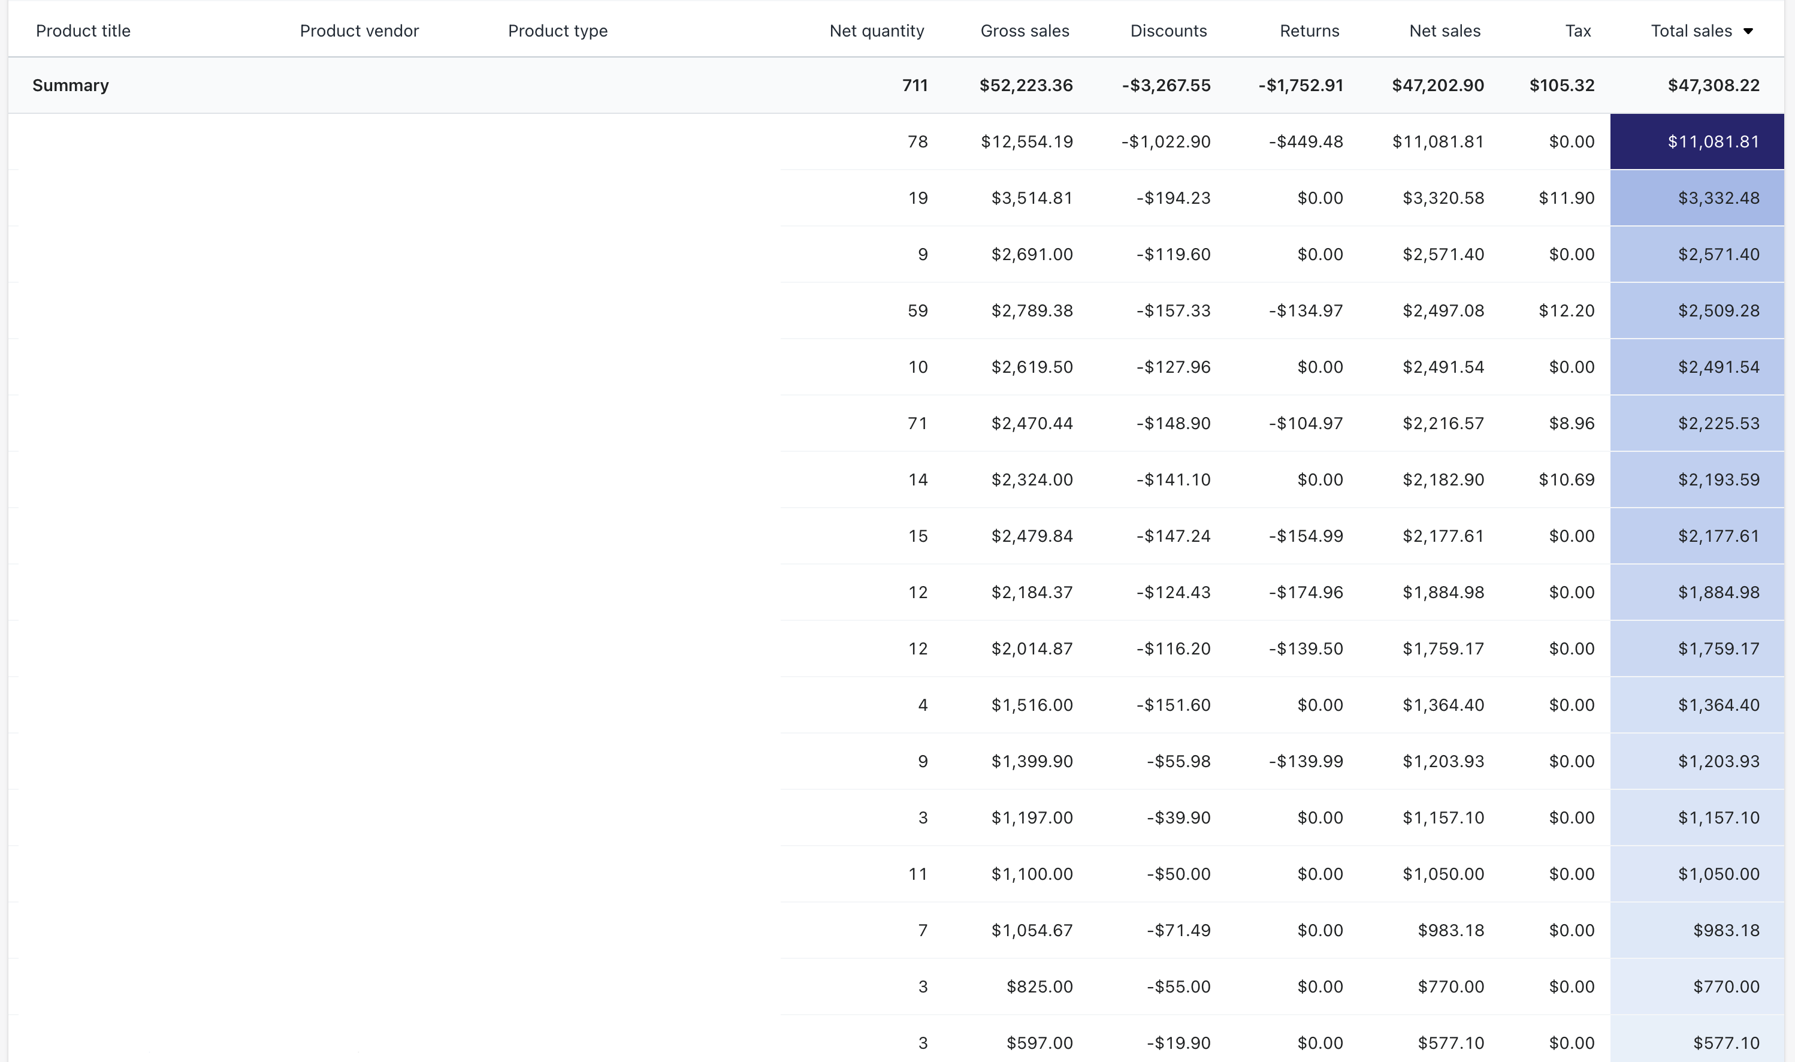This screenshot has height=1062, width=1795.
Task: Click gross sales value $597.00
Action: [x=1039, y=1043]
